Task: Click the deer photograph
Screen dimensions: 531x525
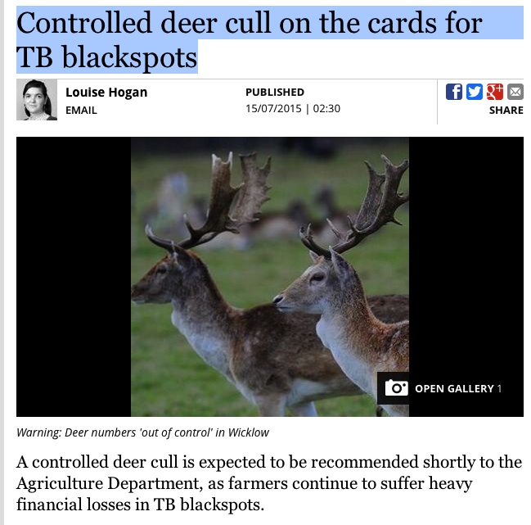Action: [x=269, y=277]
